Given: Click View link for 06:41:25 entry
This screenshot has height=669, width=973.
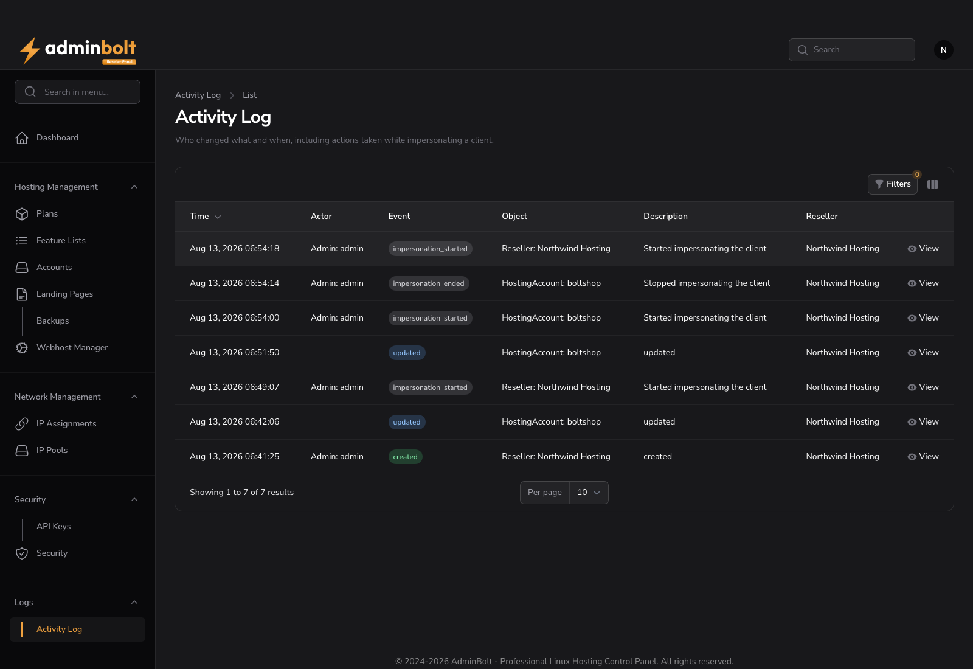Looking at the screenshot, I should click(x=923, y=457).
